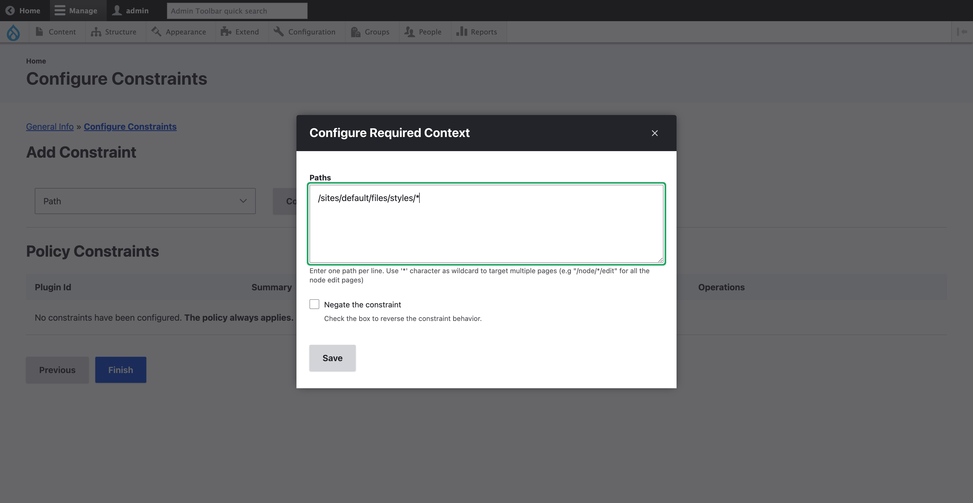Click the paths input field
Image resolution: width=973 pixels, height=503 pixels.
click(x=486, y=224)
